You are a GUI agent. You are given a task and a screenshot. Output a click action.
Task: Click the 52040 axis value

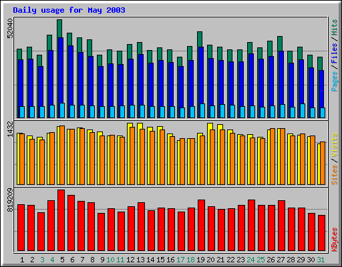point(10,29)
